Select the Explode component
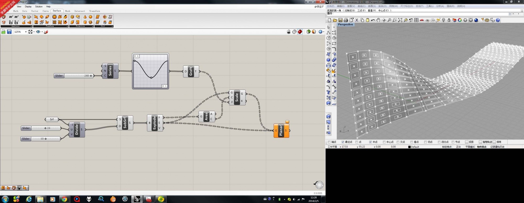Screen dimensions: 524x203 click(x=155, y=123)
